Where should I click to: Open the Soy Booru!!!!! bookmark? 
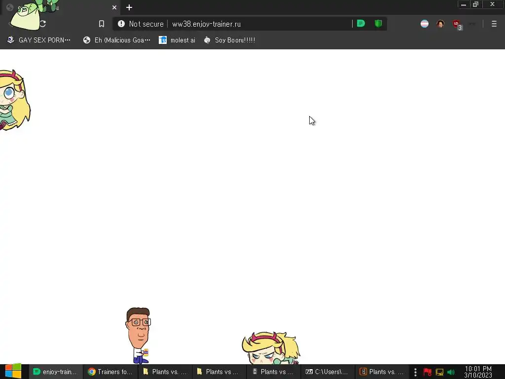coord(229,40)
